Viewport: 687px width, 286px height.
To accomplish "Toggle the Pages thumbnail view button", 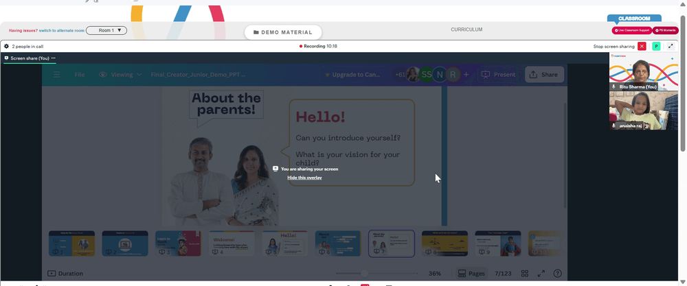I will click(471, 274).
